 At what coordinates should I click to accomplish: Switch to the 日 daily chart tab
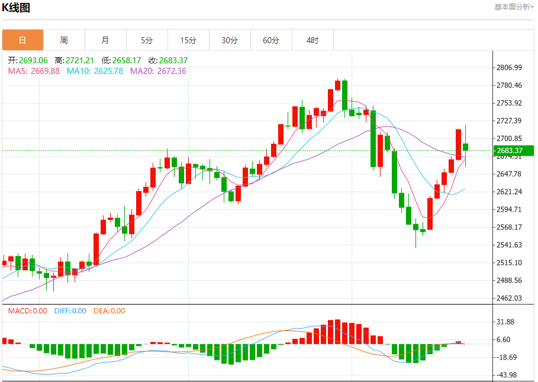click(22, 40)
